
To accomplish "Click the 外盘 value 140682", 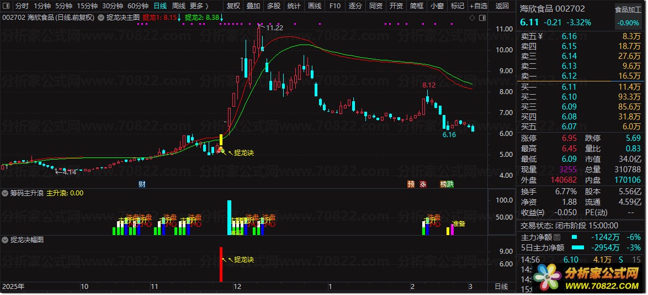I will click(x=564, y=180).
